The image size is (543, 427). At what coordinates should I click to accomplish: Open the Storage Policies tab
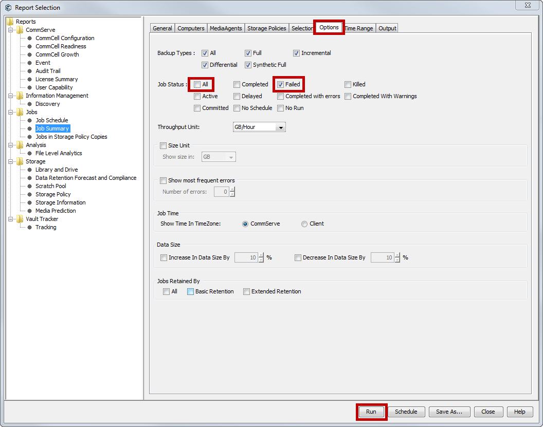pyautogui.click(x=267, y=28)
